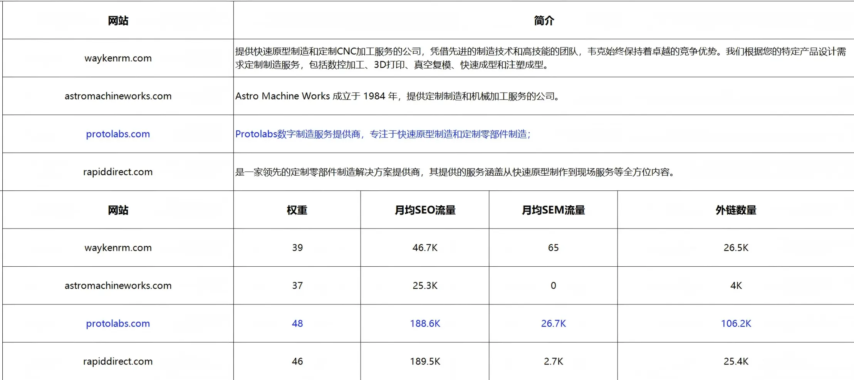Click the description starting 是一家领先的定制零部件
Image resolution: width=854 pixels, height=380 pixels.
coord(455,172)
